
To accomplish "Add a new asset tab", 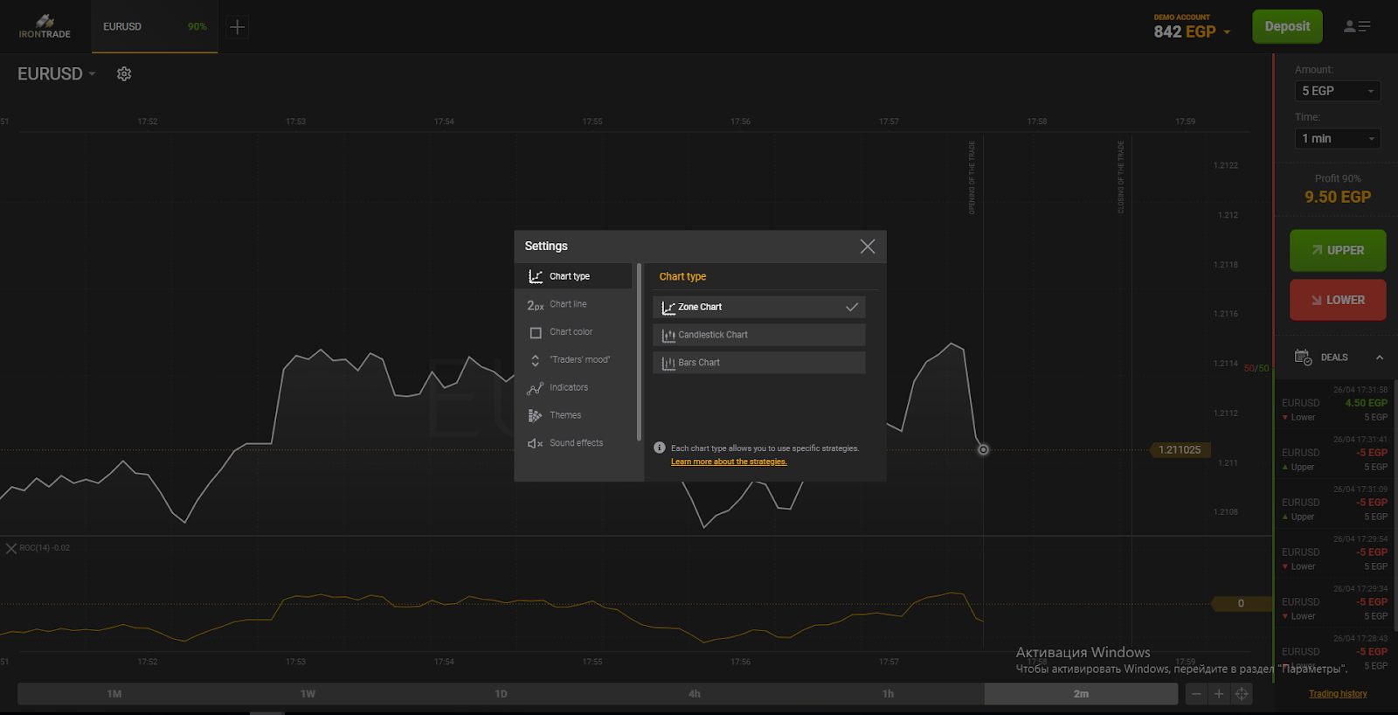I will (237, 27).
